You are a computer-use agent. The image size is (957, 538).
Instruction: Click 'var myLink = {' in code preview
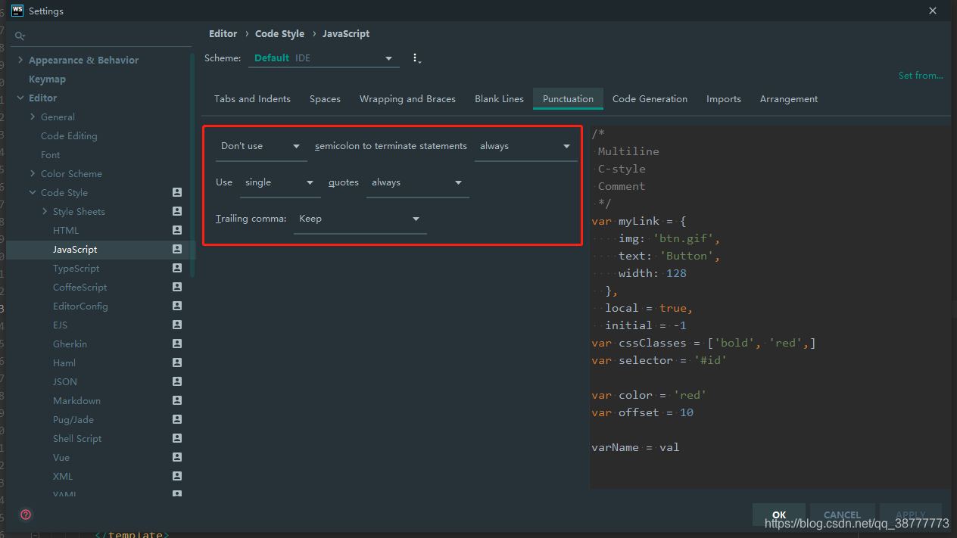tap(639, 221)
